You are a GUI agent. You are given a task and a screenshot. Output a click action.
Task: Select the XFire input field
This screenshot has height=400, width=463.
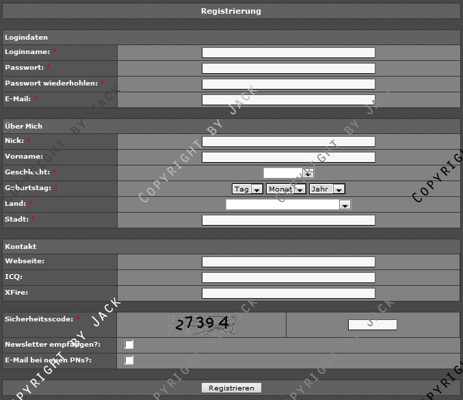(288, 293)
